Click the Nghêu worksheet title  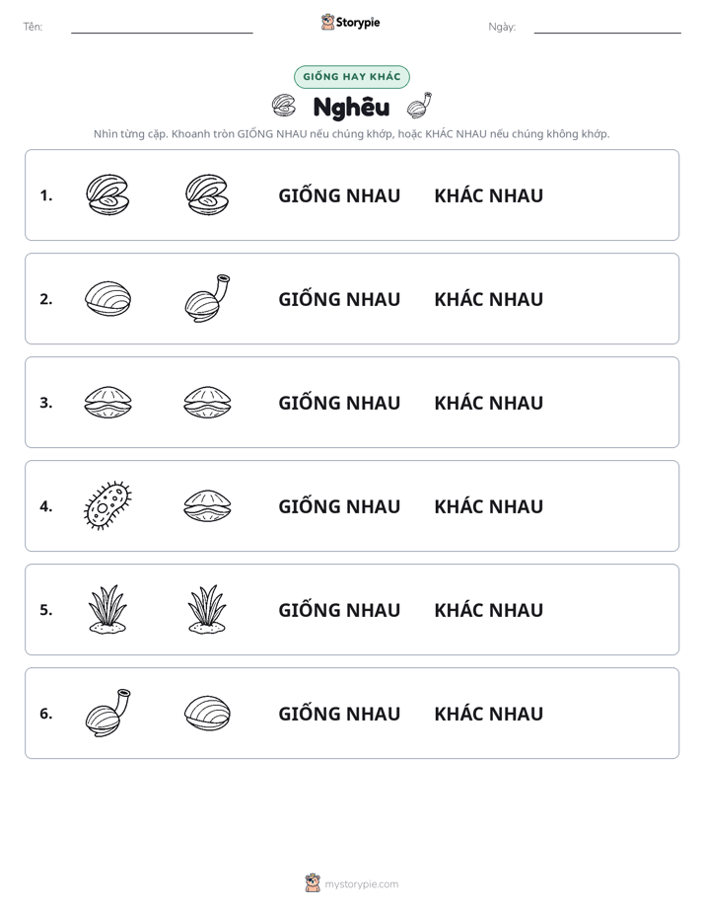(351, 107)
